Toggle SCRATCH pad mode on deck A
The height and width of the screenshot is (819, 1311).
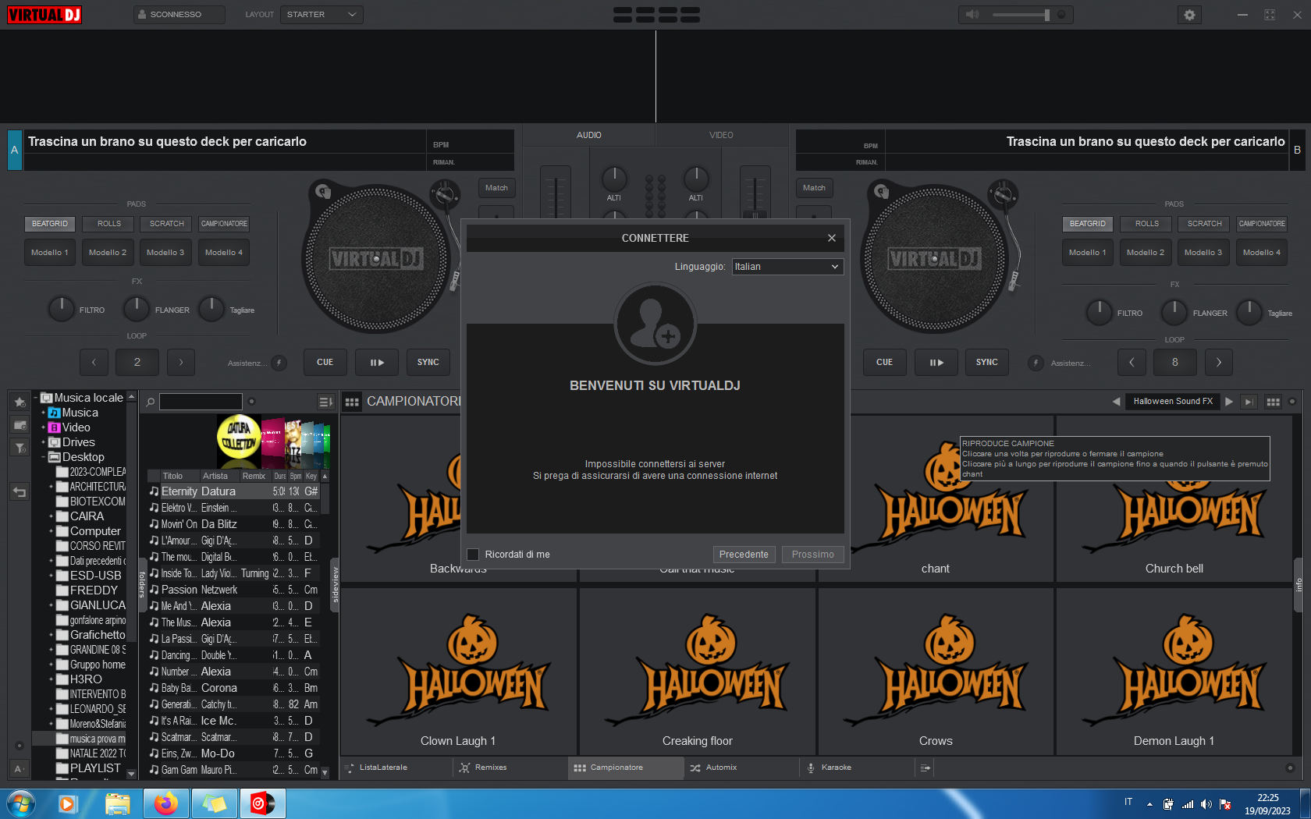167,224
